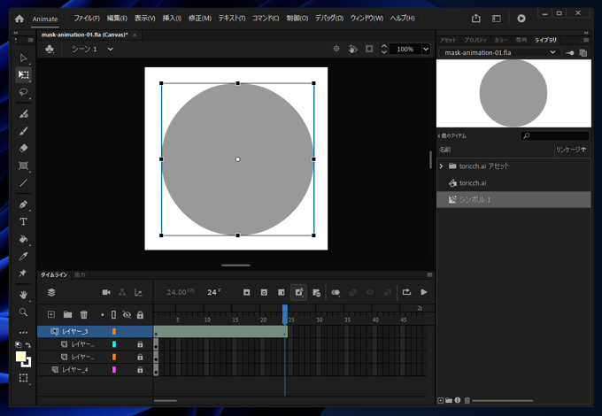Toggle hide all layers eye icon
The image size is (602, 416).
[127, 314]
